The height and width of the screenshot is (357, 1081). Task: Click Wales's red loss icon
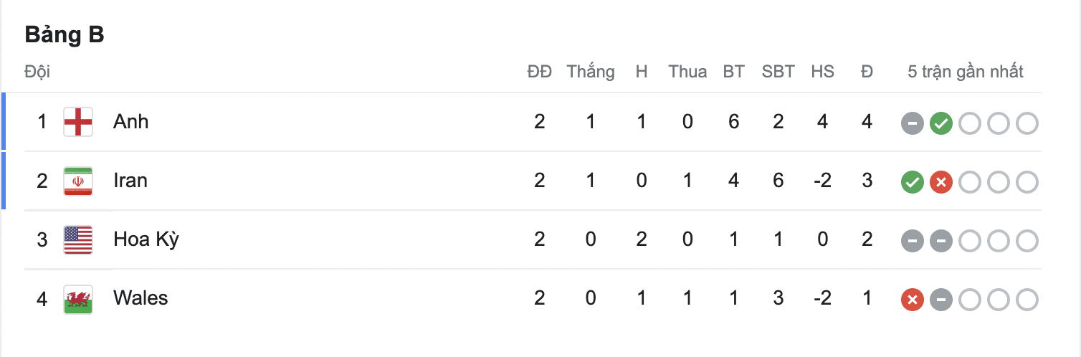(x=912, y=300)
